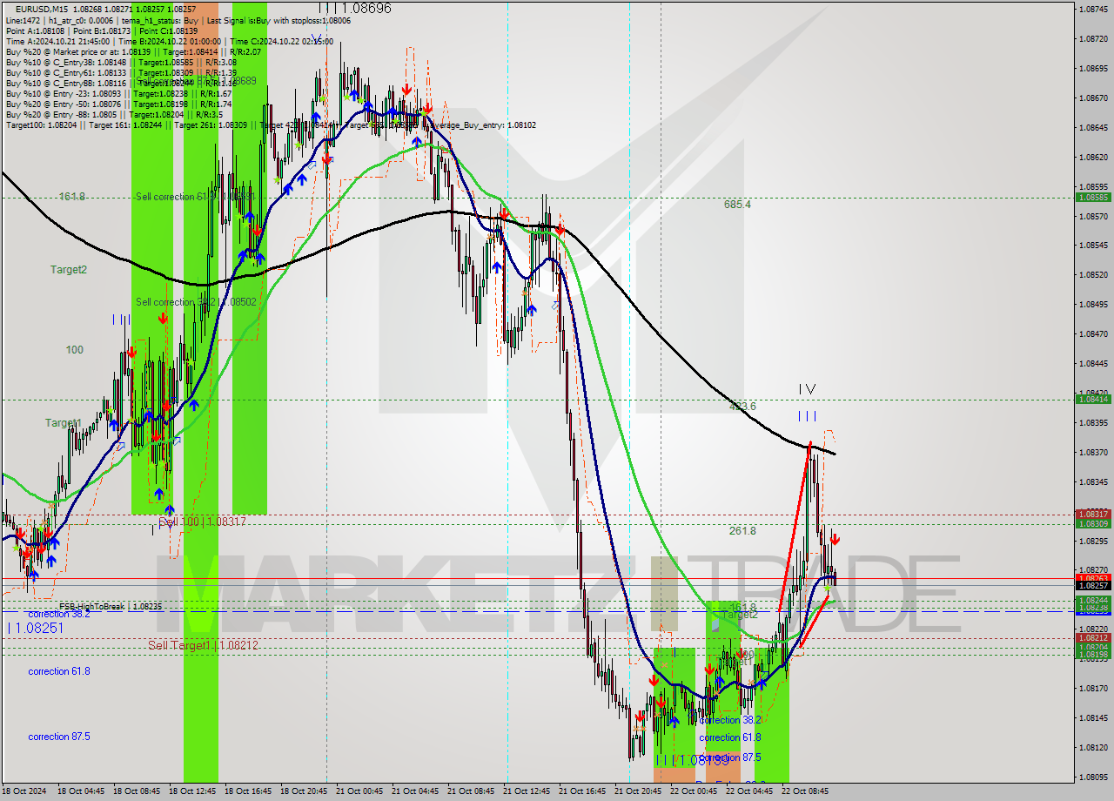The image size is (1114, 801).
Task: Click the '22 Oct 00:45' time axis label
Action: [x=694, y=791]
